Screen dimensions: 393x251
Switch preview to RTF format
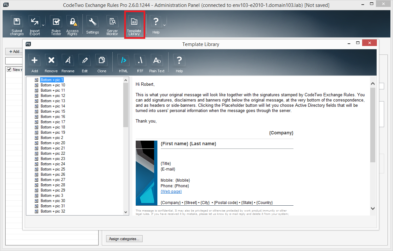tap(140, 64)
